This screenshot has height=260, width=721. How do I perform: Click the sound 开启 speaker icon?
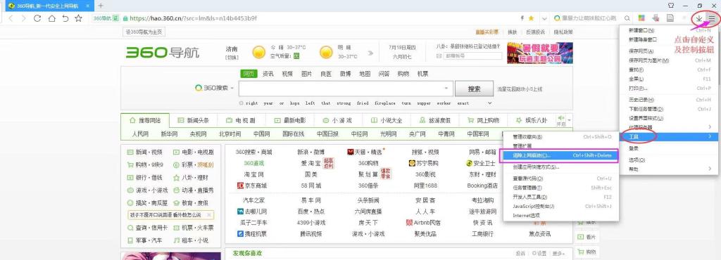(x=560, y=119)
